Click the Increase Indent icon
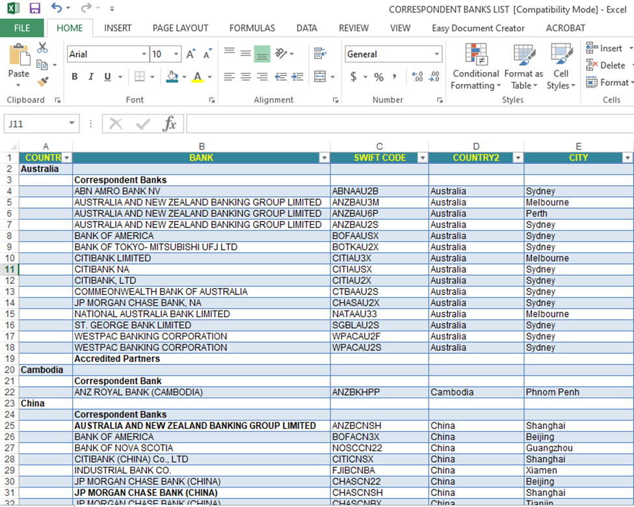This screenshot has width=634, height=507. tap(297, 77)
